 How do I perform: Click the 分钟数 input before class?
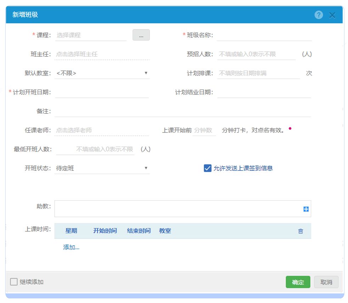(x=204, y=130)
